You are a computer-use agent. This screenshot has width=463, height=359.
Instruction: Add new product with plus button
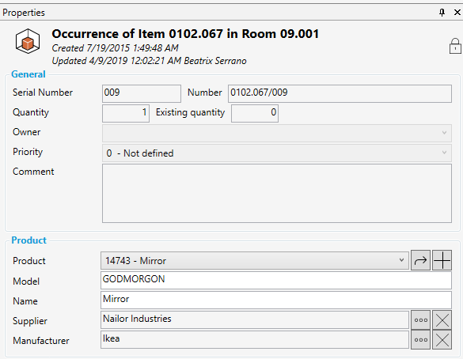(x=442, y=260)
